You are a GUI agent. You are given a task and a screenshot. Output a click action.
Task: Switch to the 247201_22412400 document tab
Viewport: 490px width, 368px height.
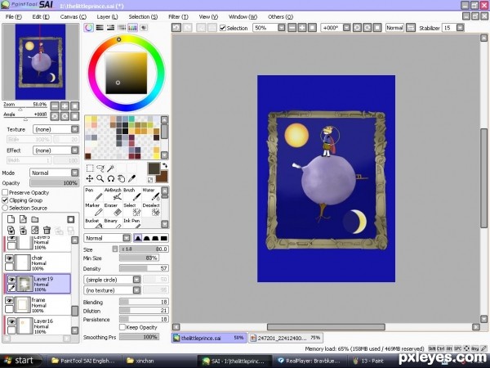coord(286,338)
